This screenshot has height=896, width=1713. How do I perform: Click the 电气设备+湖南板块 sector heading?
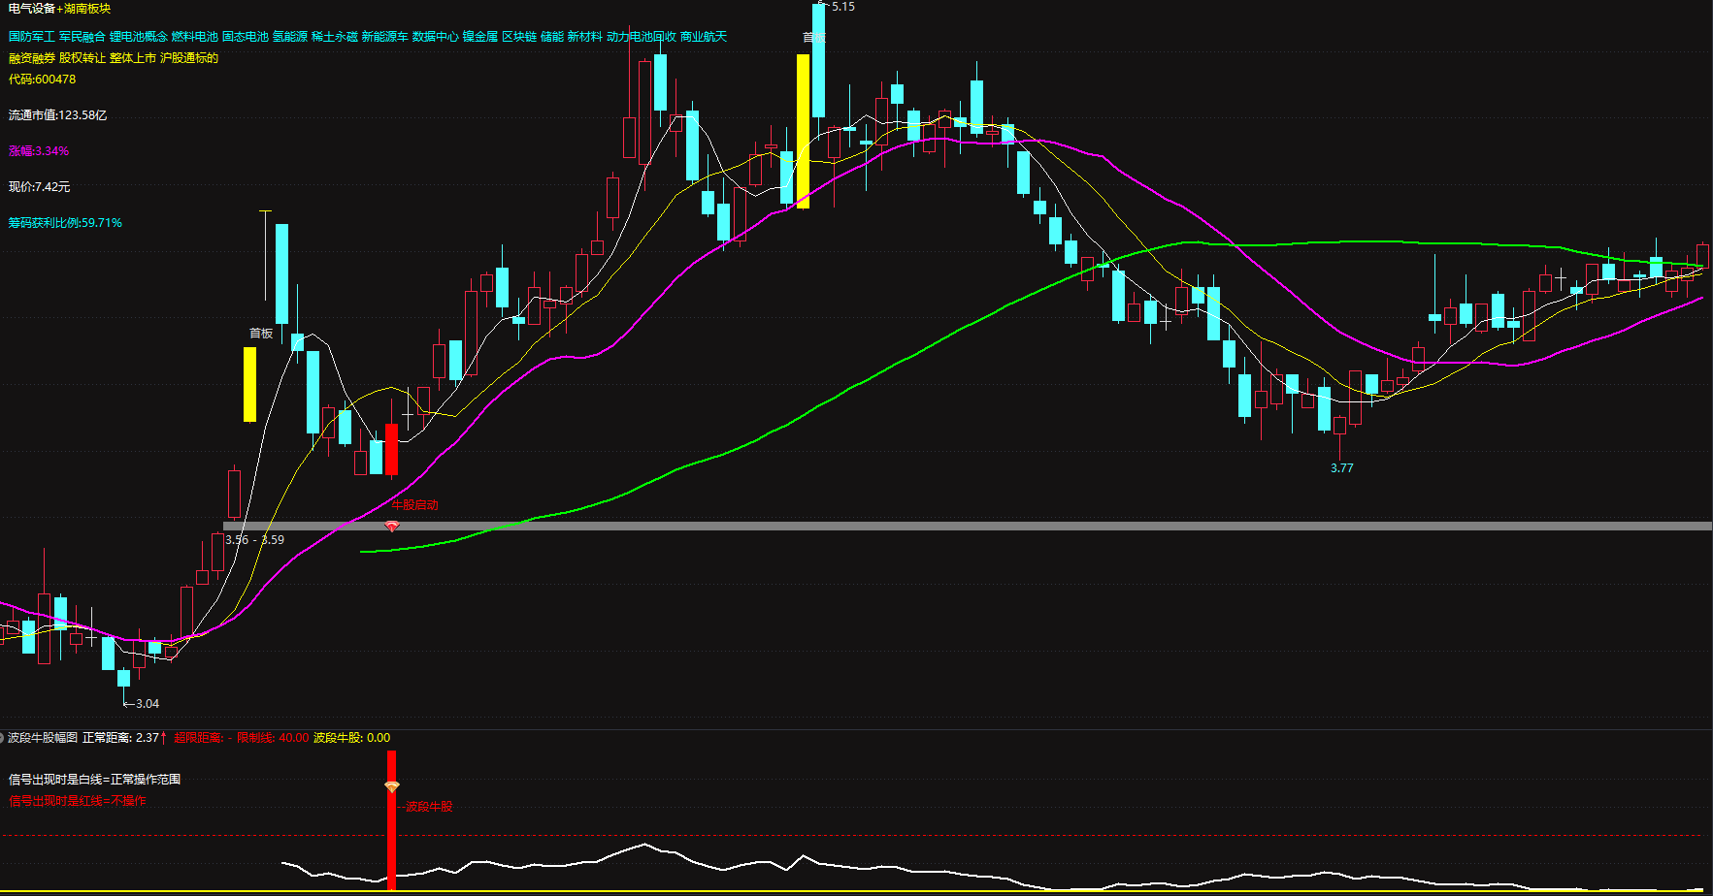[x=59, y=9]
